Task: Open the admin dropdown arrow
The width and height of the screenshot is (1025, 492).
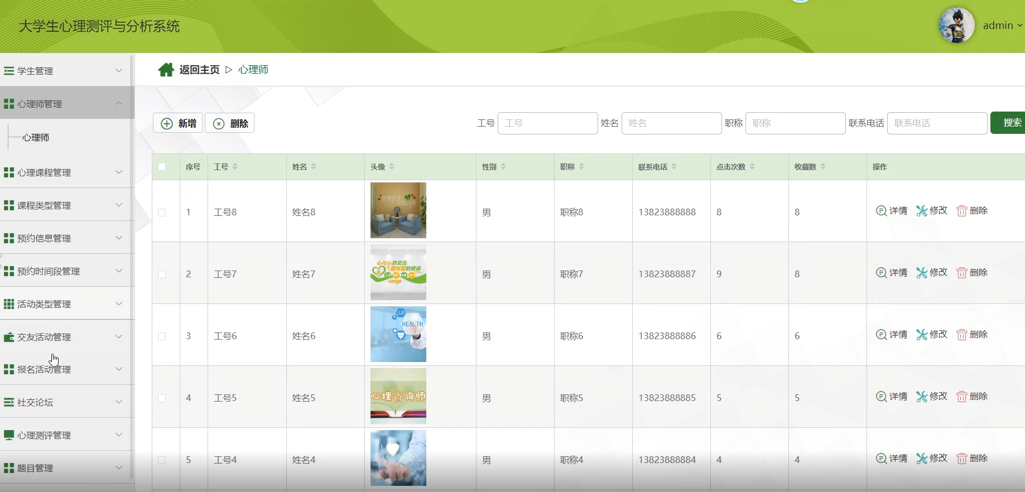Action: (x=1020, y=26)
